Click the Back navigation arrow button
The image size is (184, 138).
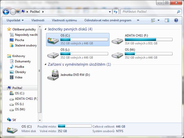click(6, 12)
